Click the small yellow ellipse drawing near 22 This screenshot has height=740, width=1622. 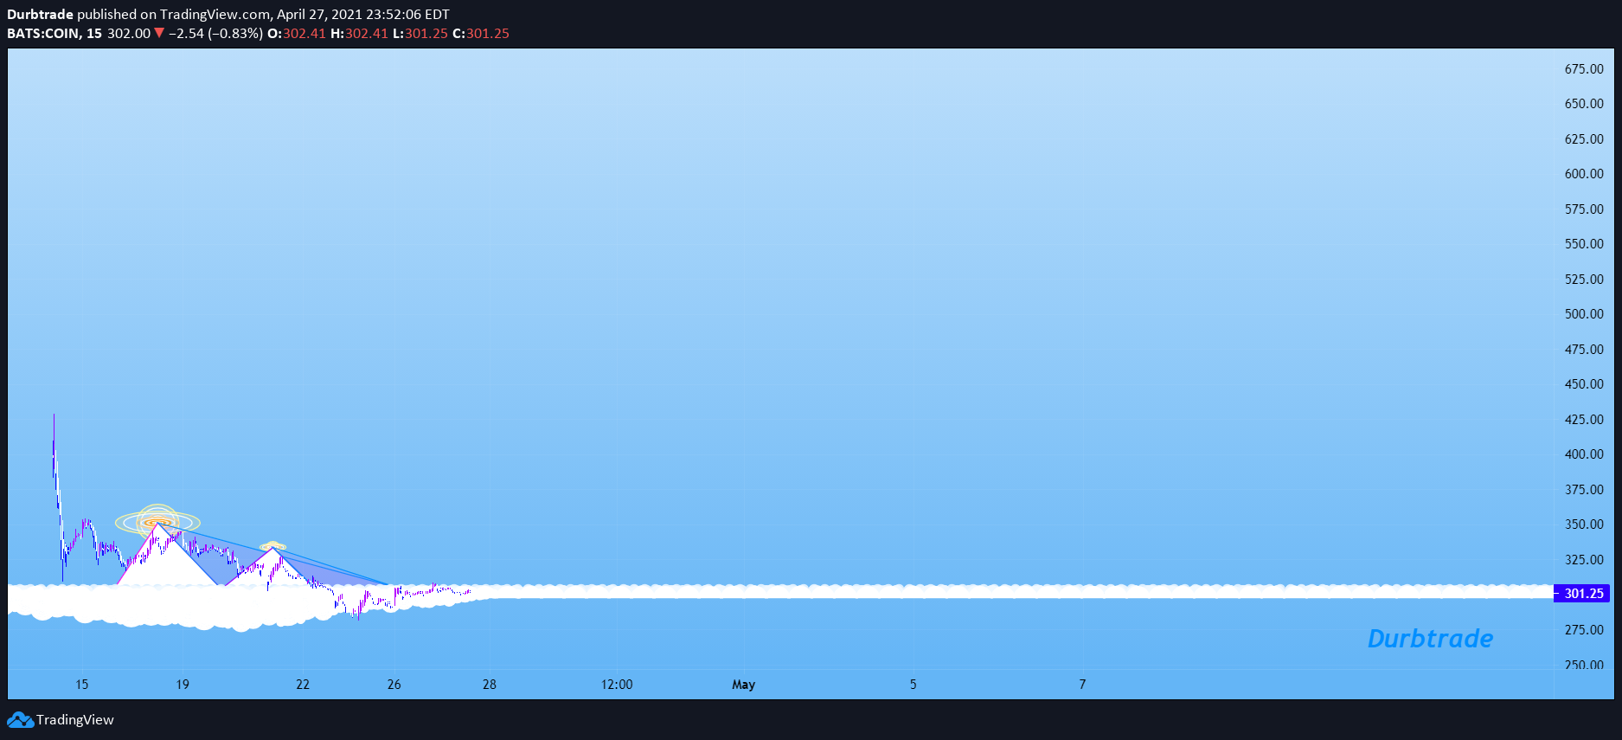click(272, 546)
